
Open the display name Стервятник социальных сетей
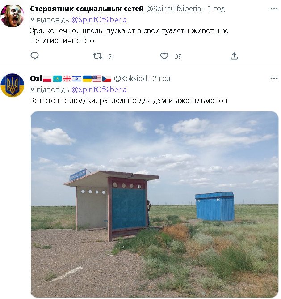point(87,9)
